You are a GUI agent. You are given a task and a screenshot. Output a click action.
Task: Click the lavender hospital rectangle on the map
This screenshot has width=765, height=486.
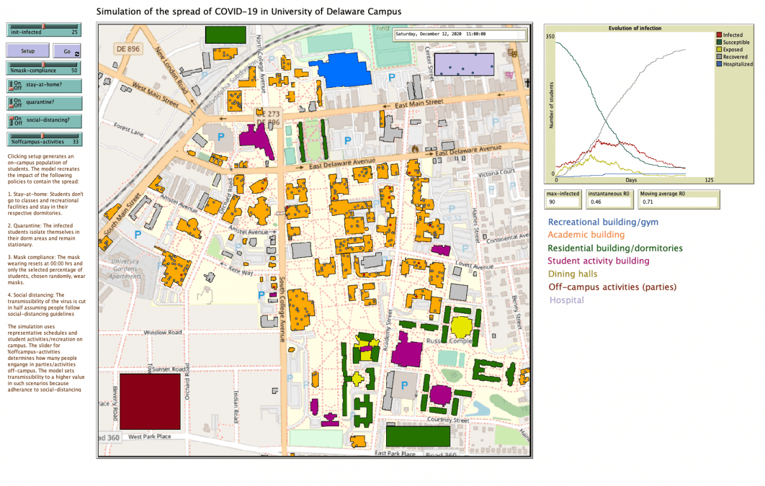(x=464, y=64)
